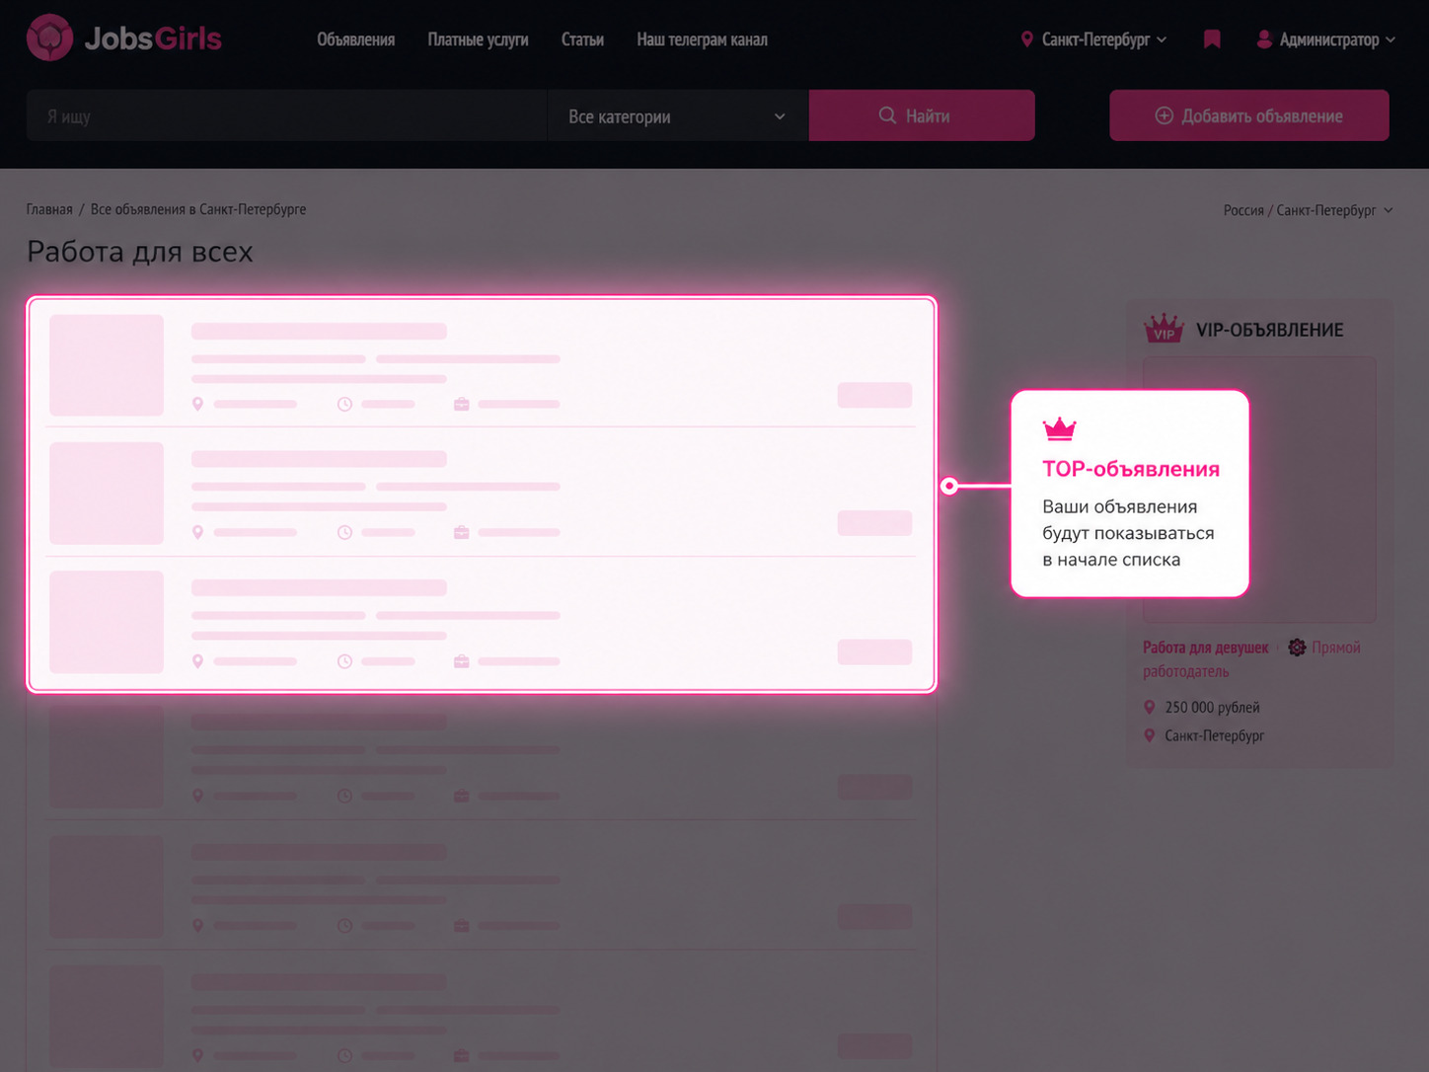
Task: Click the location pin icon near Санкт-Петербург
Action: tap(1026, 39)
